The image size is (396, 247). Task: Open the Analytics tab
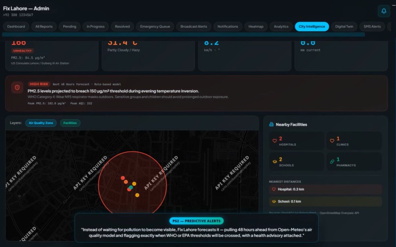tap(281, 27)
